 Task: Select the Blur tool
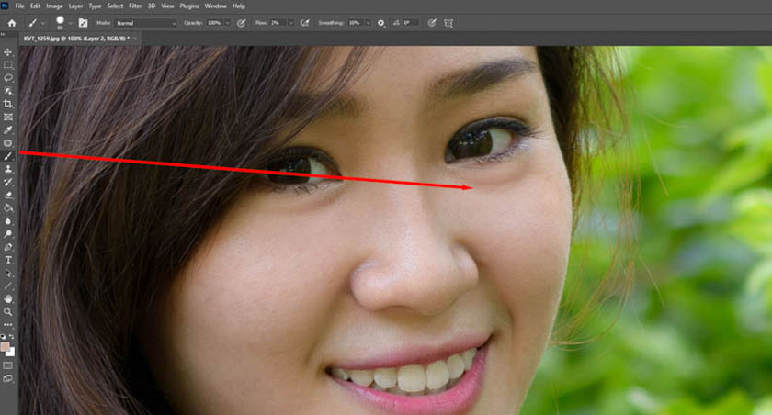tap(8, 220)
